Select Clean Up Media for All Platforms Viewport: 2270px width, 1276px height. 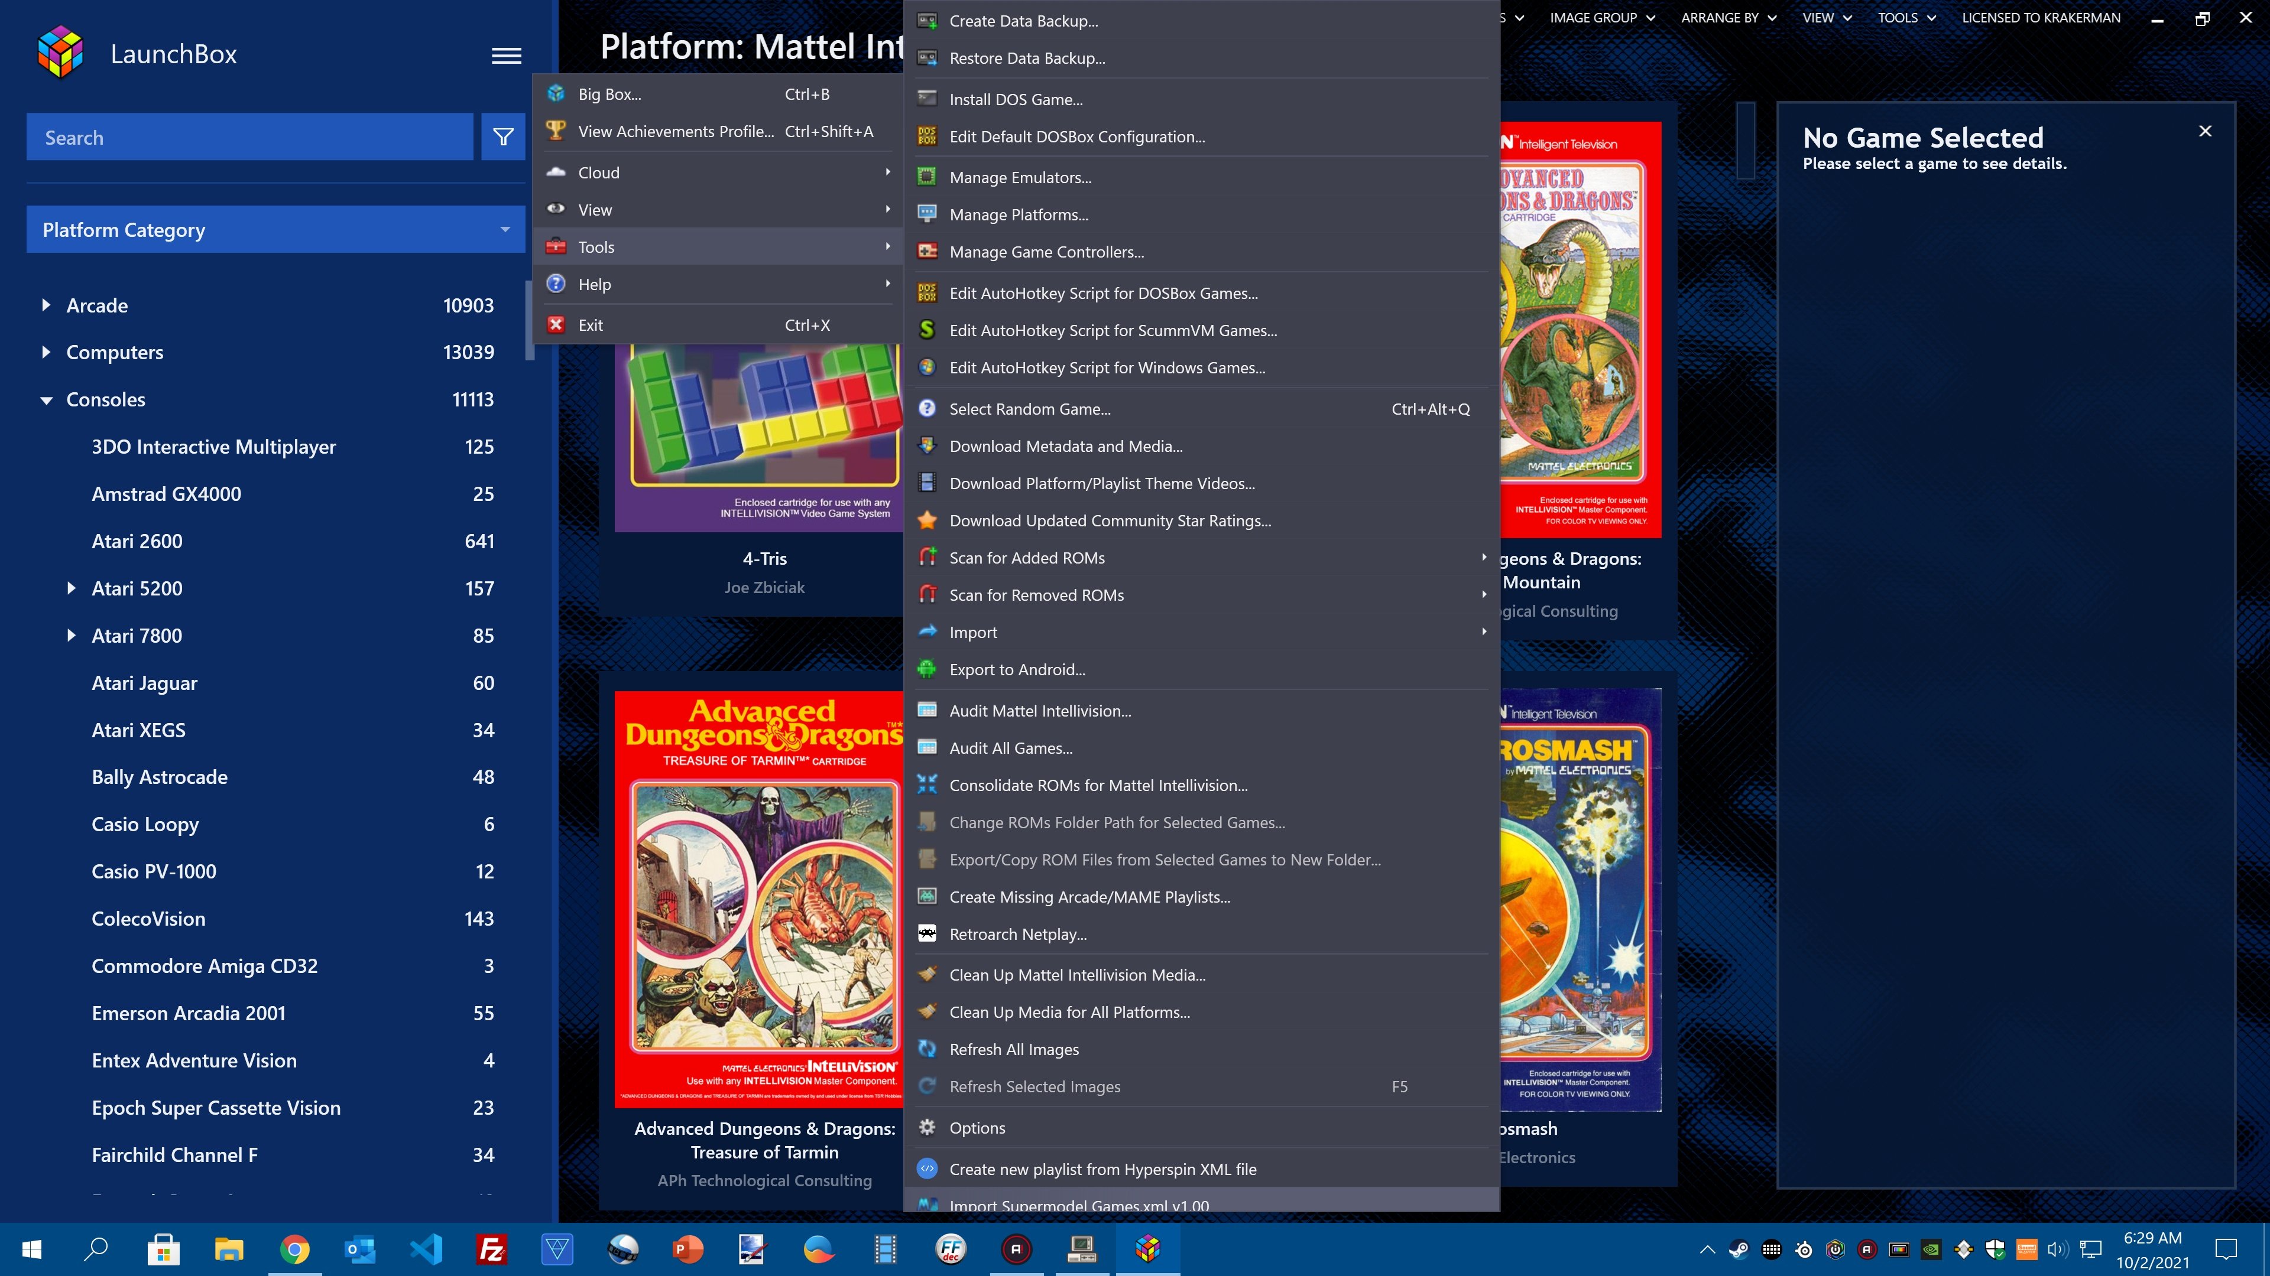[1202, 1012]
